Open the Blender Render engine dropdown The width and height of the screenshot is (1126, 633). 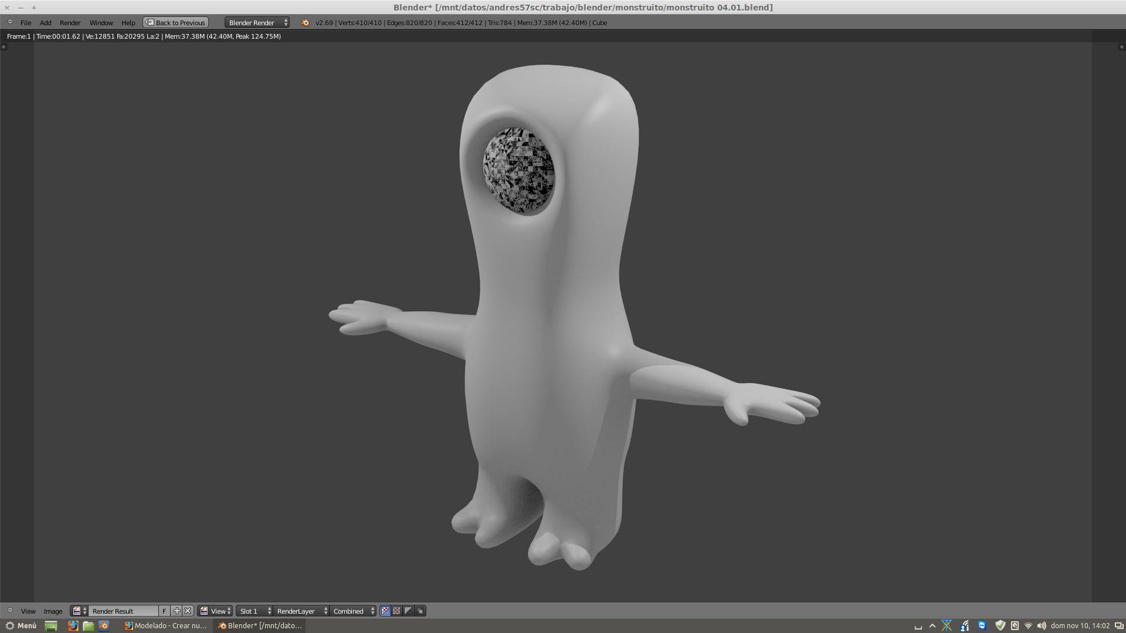click(257, 22)
